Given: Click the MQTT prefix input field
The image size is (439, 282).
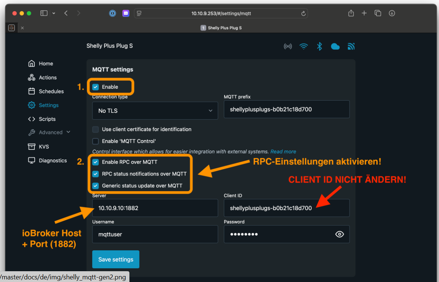Looking at the screenshot, I should (287, 110).
